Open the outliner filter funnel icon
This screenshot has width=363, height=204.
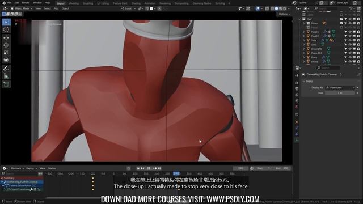[x=351, y=8]
